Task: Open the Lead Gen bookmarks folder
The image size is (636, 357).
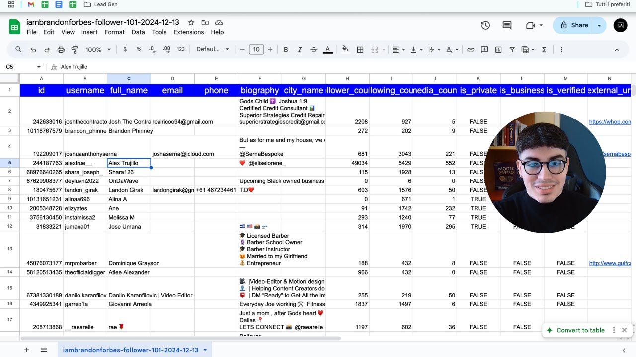Action: click(101, 4)
